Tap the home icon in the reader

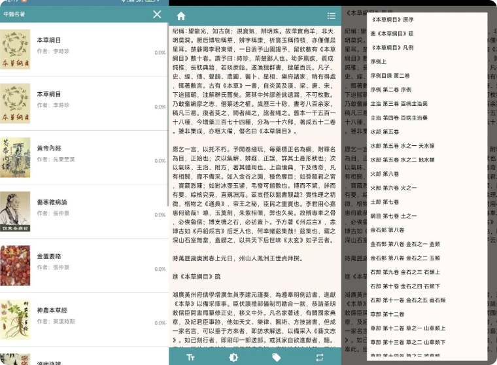tap(181, 16)
